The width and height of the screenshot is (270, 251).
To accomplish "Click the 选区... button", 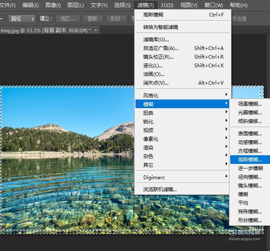I will coord(67,19).
